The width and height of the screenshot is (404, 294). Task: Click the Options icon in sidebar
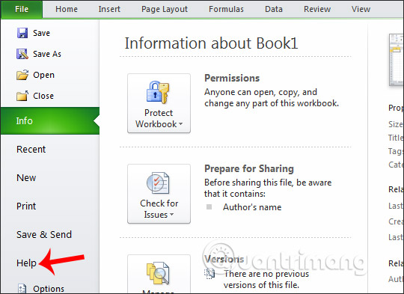click(x=22, y=289)
